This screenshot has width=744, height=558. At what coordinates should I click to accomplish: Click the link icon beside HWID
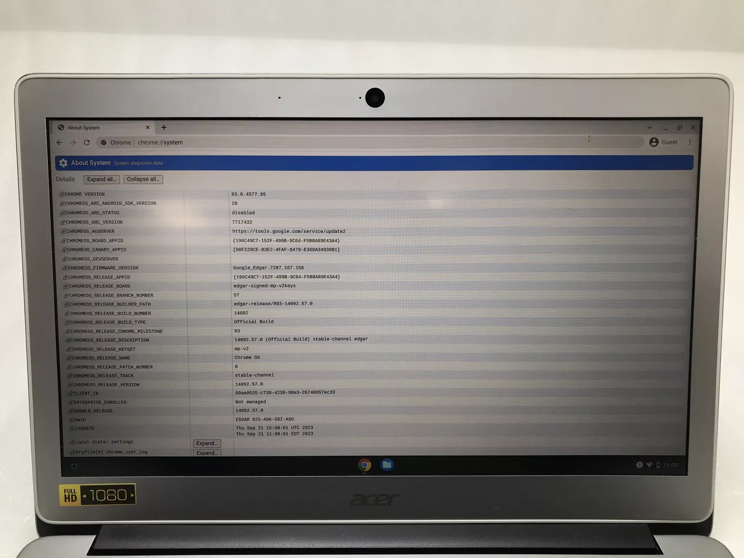pos(72,420)
